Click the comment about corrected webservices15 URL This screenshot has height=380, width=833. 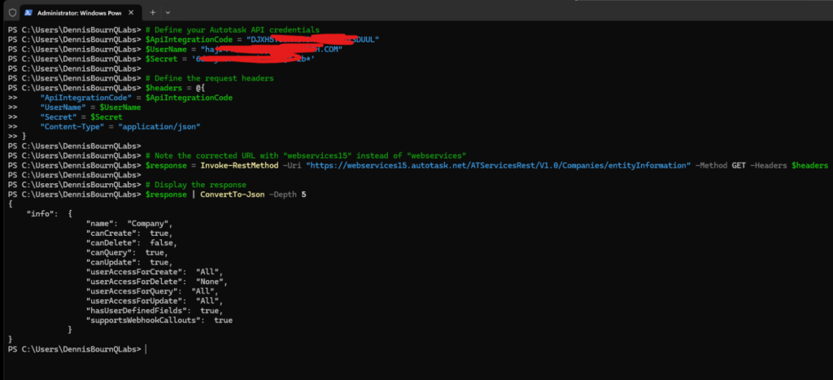[306, 155]
